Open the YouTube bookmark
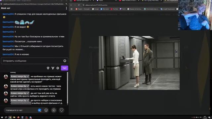 (114, 9)
